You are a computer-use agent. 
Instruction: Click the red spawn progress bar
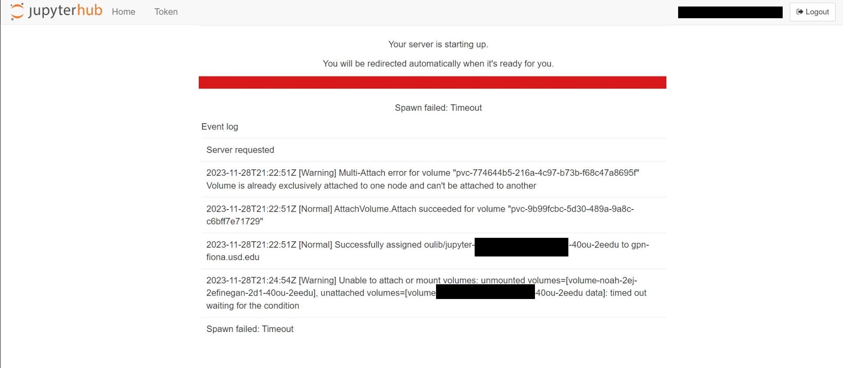[432, 82]
